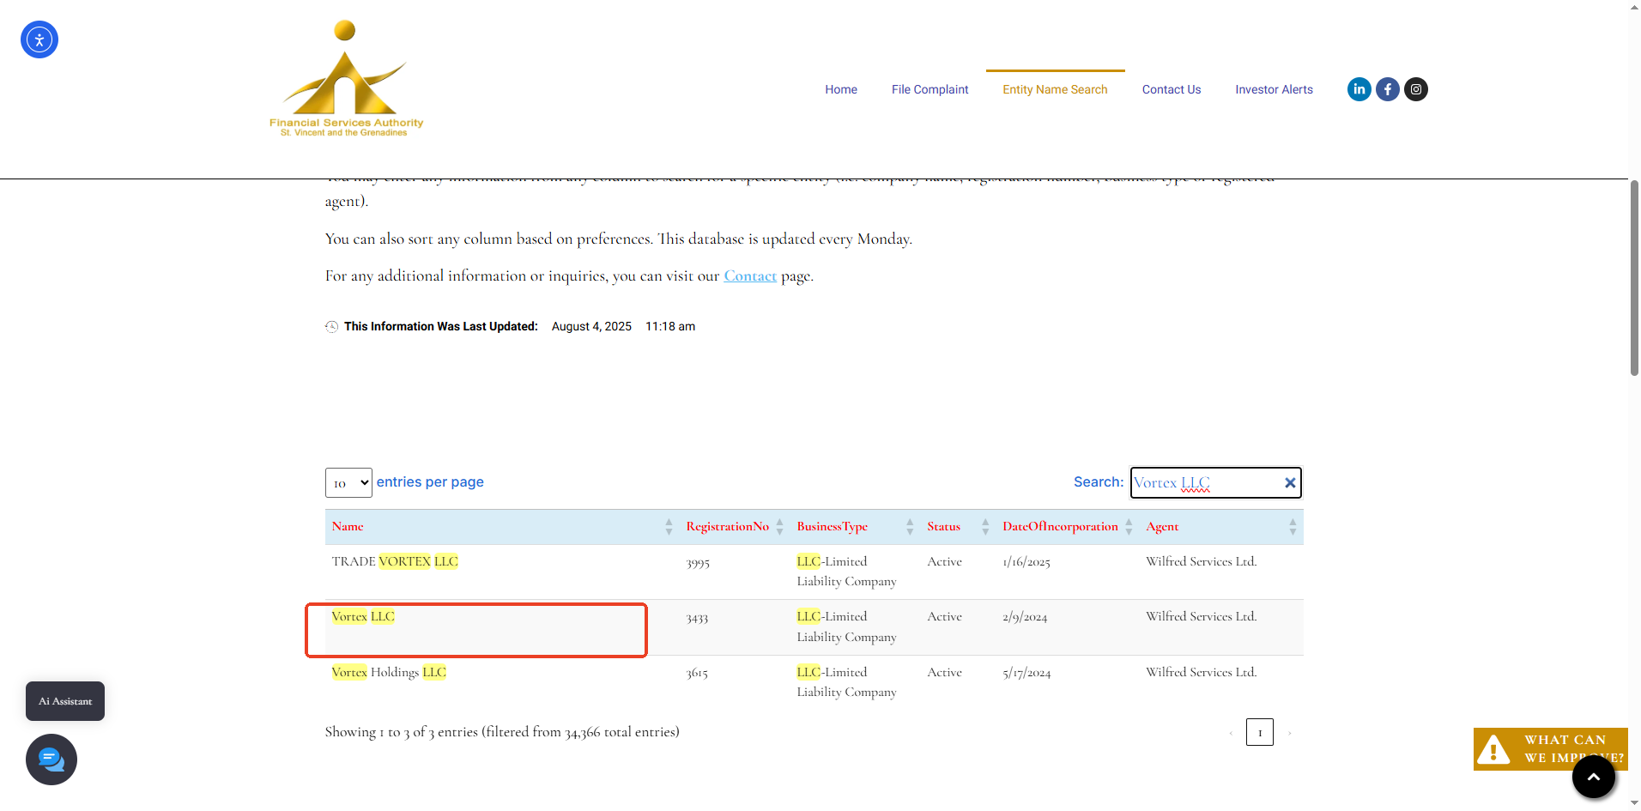
Task: Click page 1 pagination button
Action: [1259, 732]
